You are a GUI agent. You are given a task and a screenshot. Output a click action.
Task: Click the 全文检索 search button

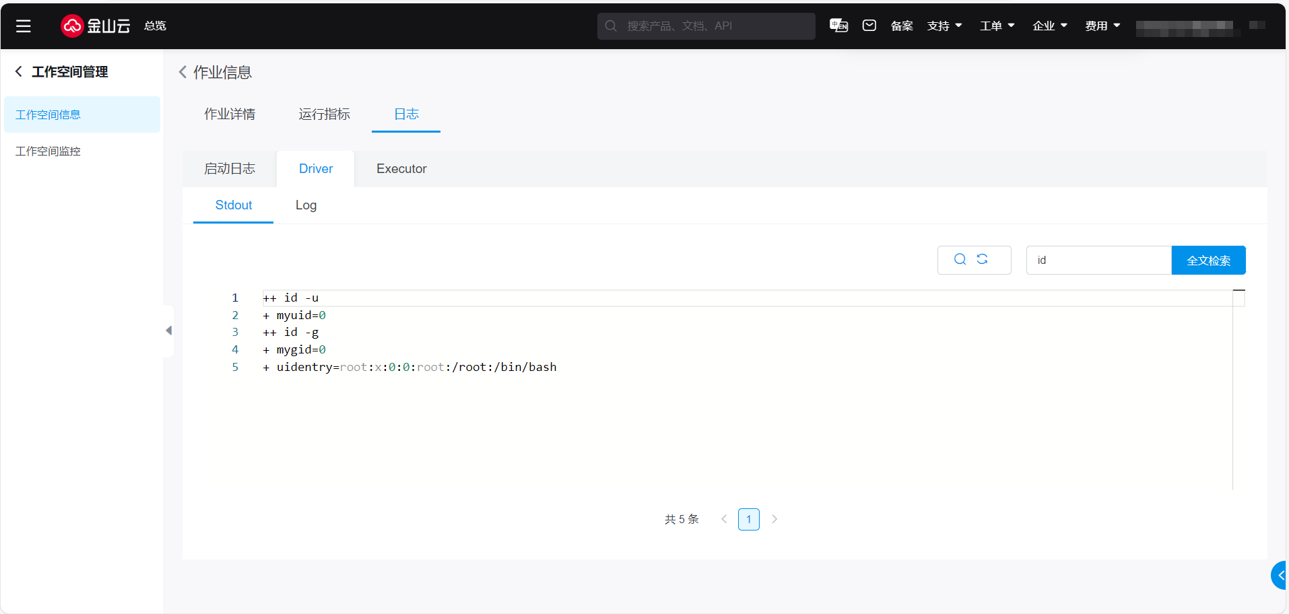pos(1208,261)
